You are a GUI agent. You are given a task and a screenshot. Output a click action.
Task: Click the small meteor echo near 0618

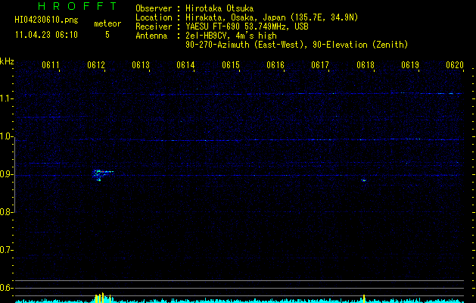[364, 180]
